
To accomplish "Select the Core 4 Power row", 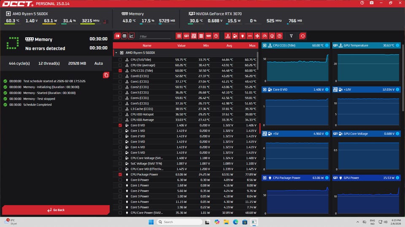I will click(186, 202).
